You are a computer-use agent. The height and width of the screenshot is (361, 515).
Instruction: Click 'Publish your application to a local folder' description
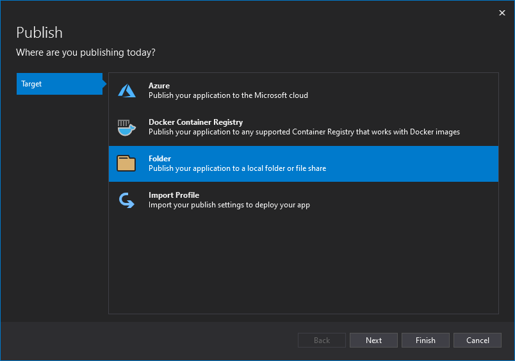pos(237,168)
